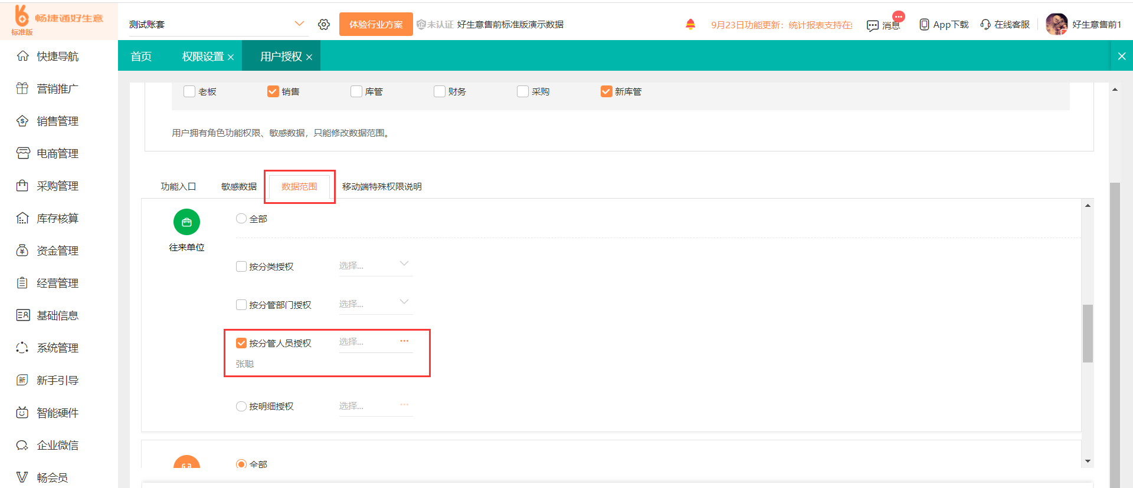Open the notification bell icon
This screenshot has width=1133, height=488.
coord(690,24)
